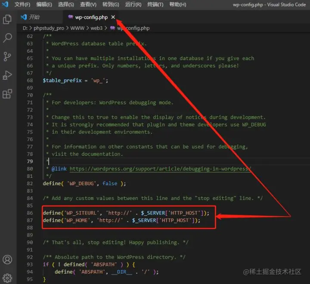Click the @link tag on line 80
Viewport: 310px width, 284px height.
click(59, 169)
